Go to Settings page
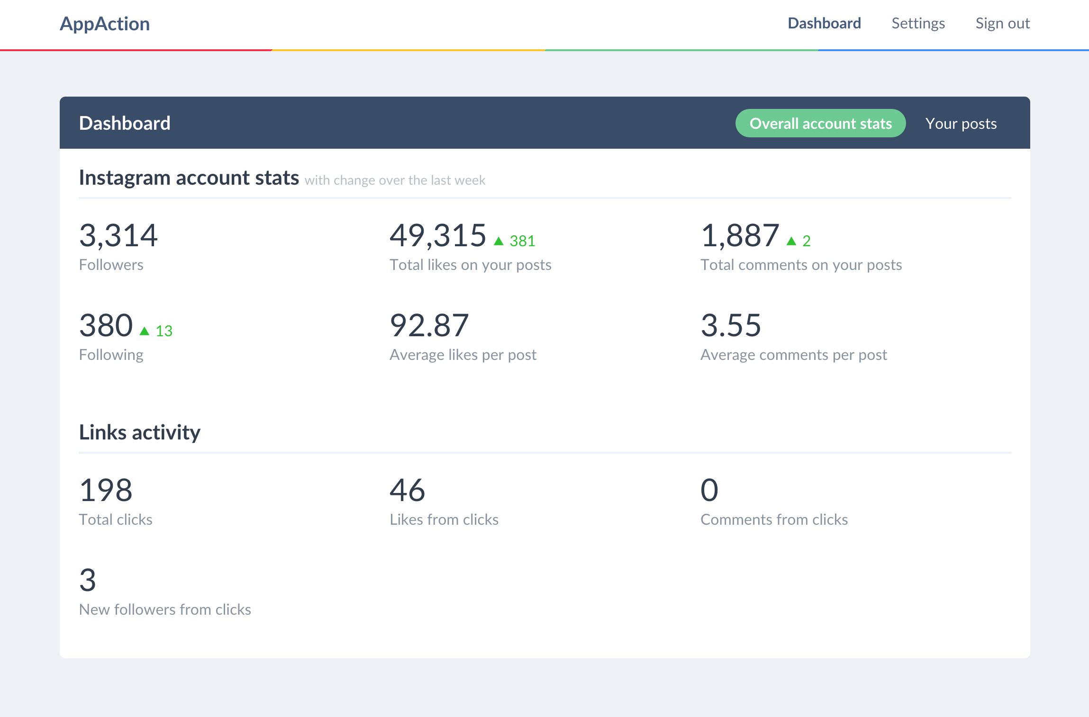Viewport: 1089px width, 717px height. coord(918,23)
